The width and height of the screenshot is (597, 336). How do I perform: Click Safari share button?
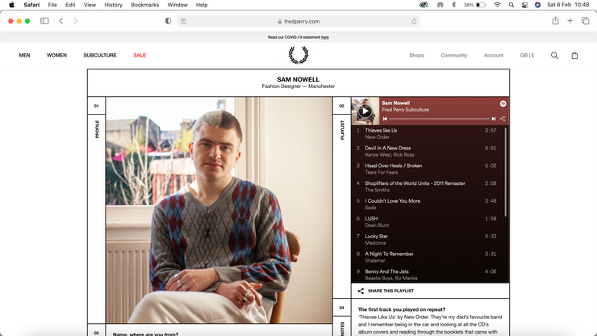point(555,21)
